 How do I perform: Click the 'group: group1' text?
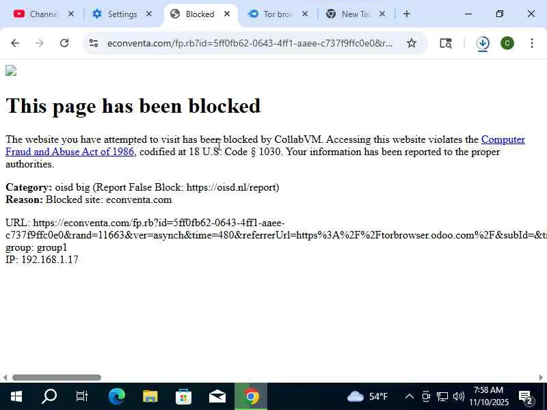36,247
